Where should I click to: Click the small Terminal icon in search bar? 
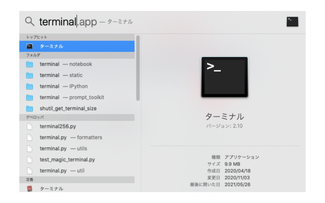(292, 22)
